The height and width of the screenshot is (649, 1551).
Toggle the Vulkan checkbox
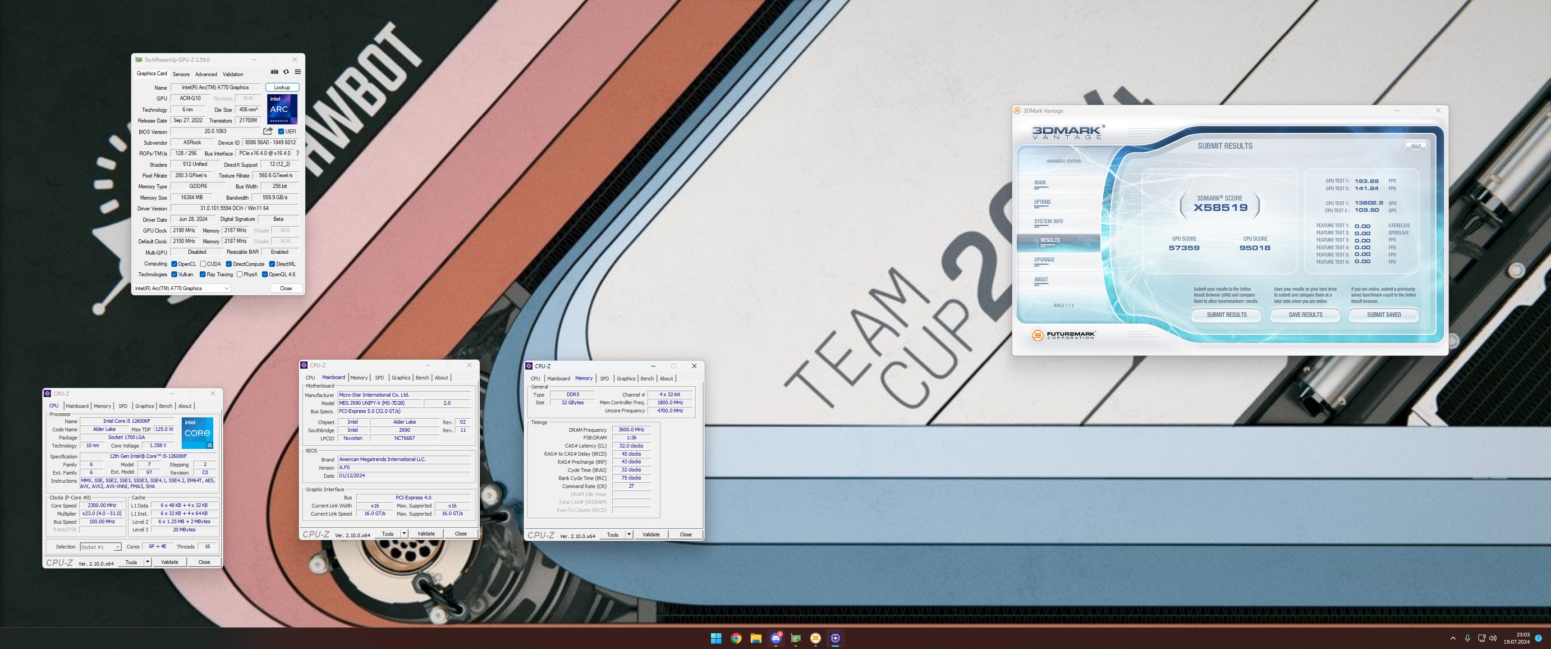pyautogui.click(x=174, y=274)
